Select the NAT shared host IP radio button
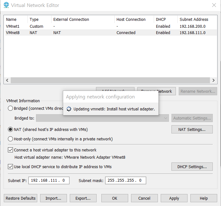The width and height of the screenshot is (221, 206). tap(10, 129)
